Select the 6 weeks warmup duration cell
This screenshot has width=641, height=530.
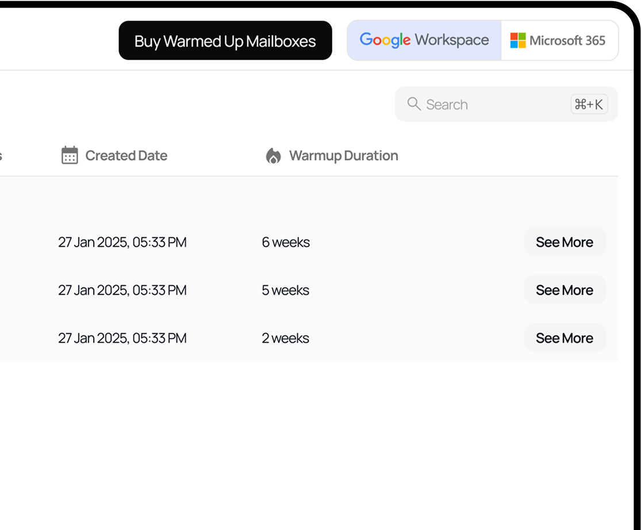[x=286, y=243]
